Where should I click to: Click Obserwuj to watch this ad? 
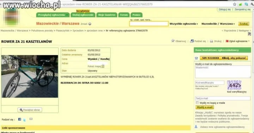[x=181, y=41]
